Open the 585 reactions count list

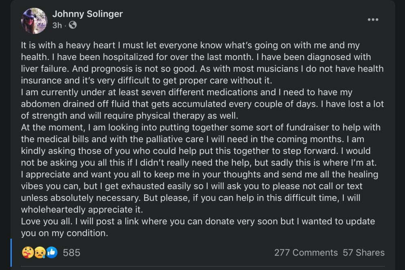[x=72, y=253]
